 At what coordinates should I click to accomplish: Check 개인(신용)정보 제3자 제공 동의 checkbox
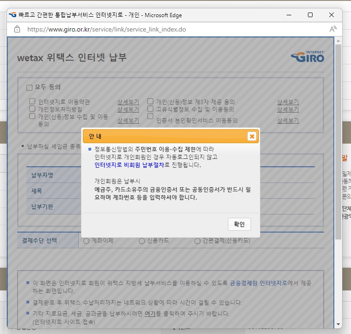(x=150, y=101)
